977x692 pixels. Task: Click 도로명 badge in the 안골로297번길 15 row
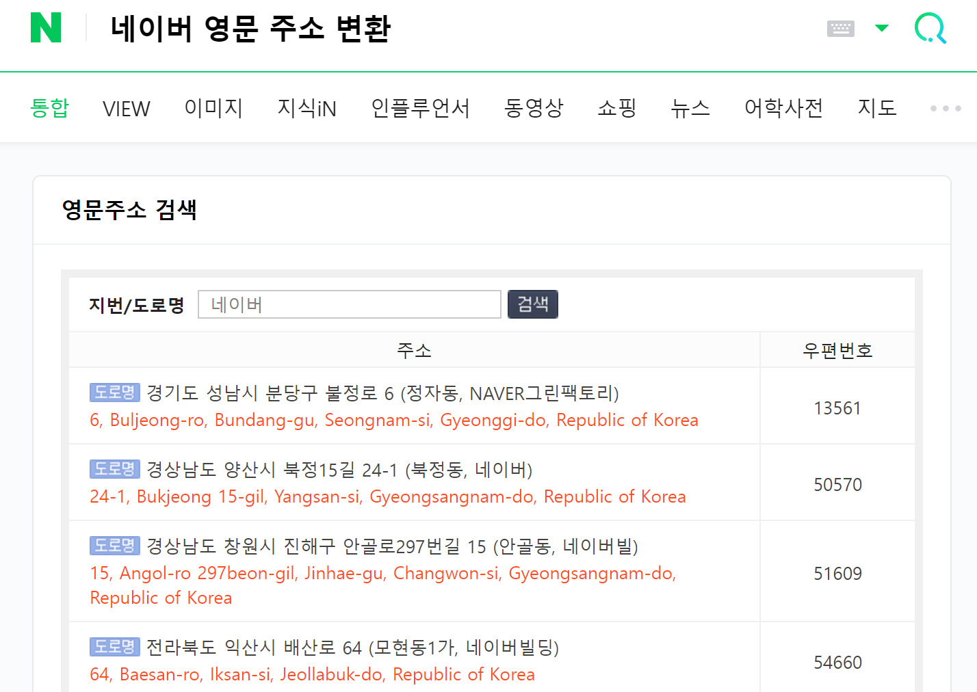(115, 546)
